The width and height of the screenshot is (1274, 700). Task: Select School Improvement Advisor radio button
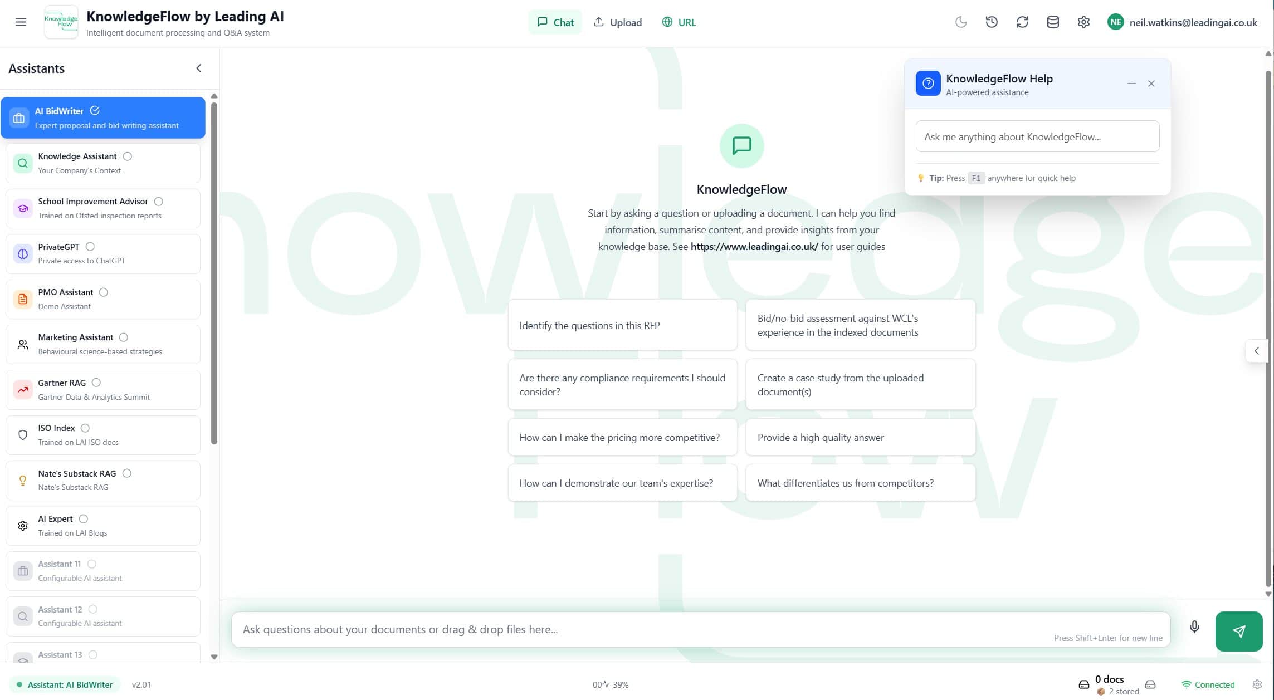point(159,202)
